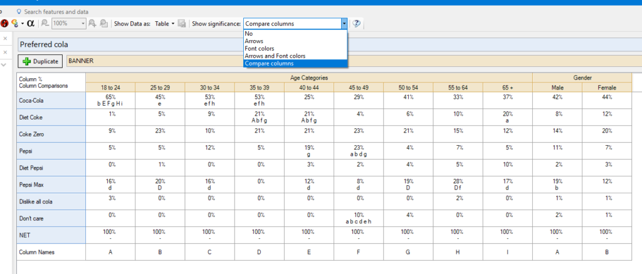Open the 100% zoom level combo box

click(x=68, y=23)
